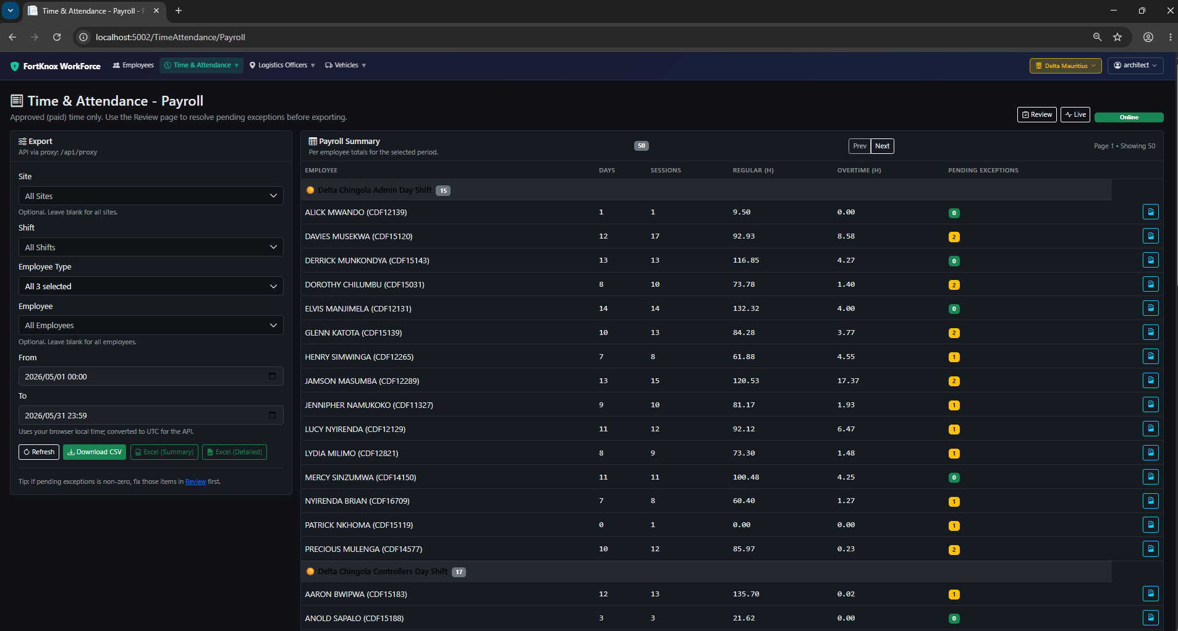This screenshot has height=631, width=1178.
Task: Click the Next page button
Action: click(x=882, y=146)
